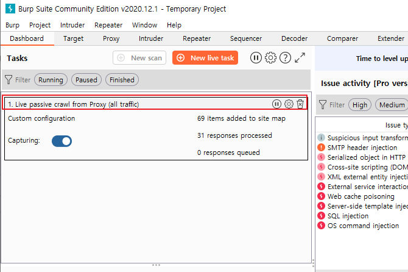Open the Intruder menu in the menu bar
This screenshot has width=408, height=272.
72,25
